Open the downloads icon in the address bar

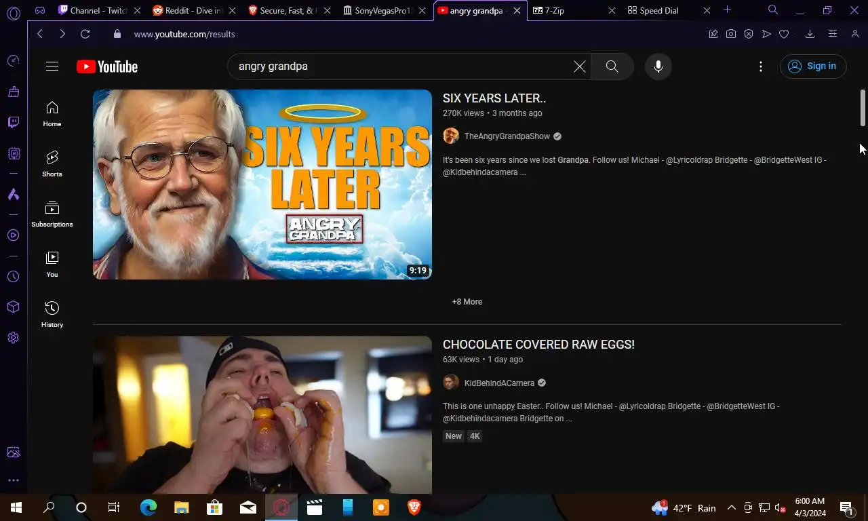pyautogui.click(x=810, y=34)
